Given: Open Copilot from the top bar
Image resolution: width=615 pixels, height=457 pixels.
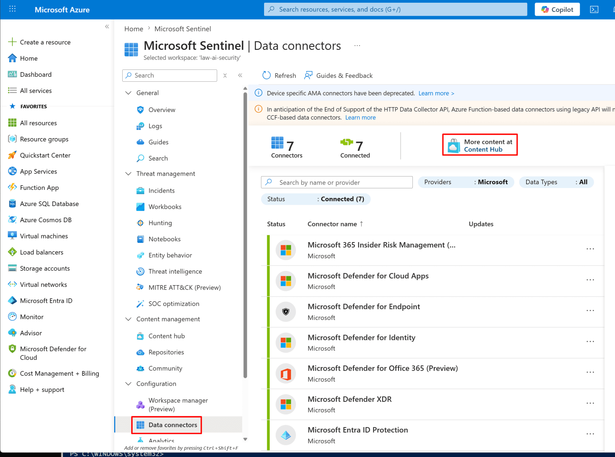Looking at the screenshot, I should [557, 10].
